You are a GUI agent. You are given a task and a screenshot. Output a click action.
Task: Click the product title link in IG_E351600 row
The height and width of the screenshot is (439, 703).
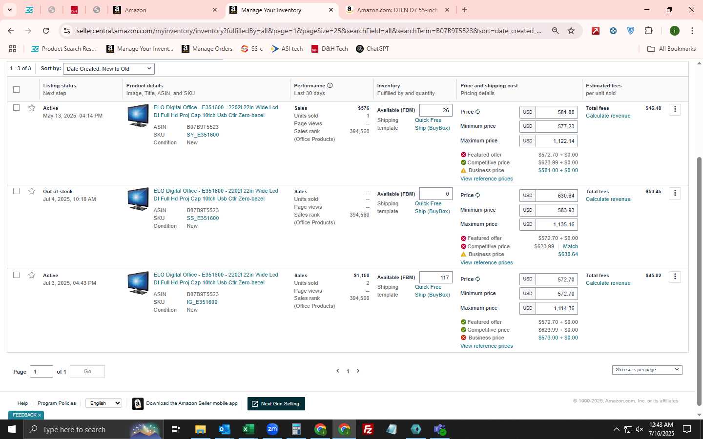coord(216,279)
